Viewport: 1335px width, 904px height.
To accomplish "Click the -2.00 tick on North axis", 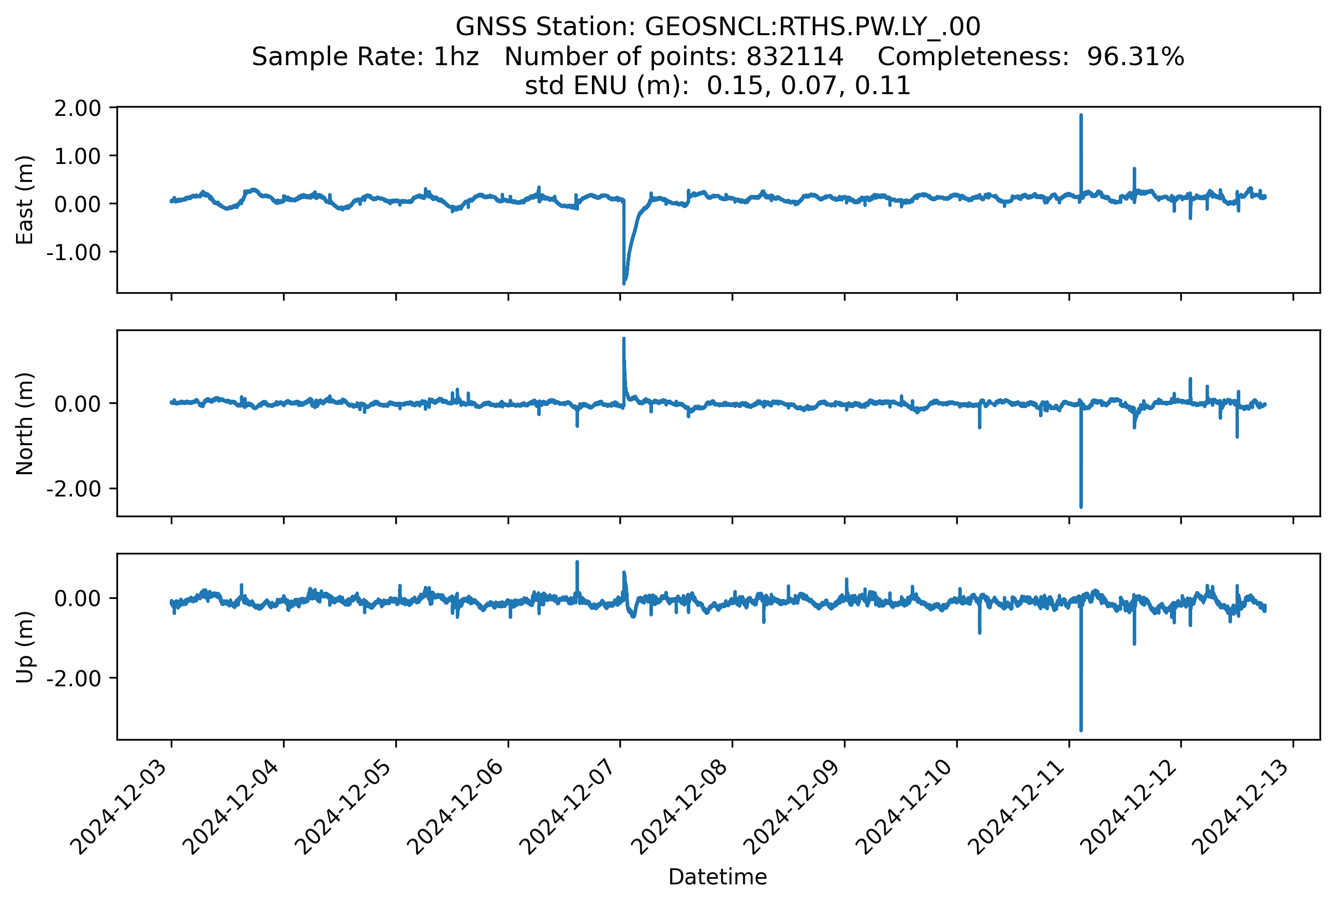I will click(x=73, y=489).
